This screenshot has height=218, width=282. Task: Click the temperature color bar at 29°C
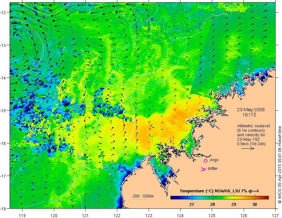[x=234, y=198]
